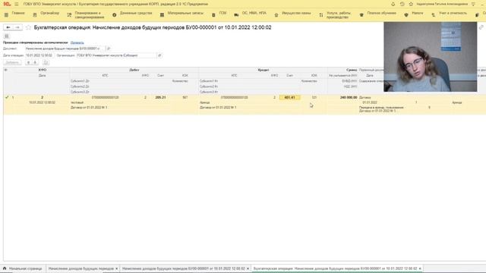The height and width of the screenshot is (273, 486).
Task: Close the Начисление доходов будущих периодов tab
Action: click(116, 268)
